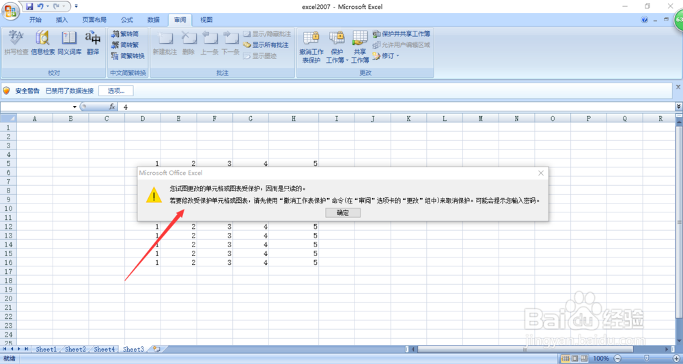Expand the Name Box dropdown arrow
This screenshot has height=364, width=683.
coord(74,107)
